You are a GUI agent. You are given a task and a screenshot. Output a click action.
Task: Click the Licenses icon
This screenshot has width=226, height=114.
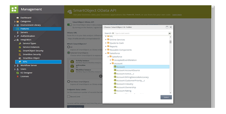(x=18, y=77)
